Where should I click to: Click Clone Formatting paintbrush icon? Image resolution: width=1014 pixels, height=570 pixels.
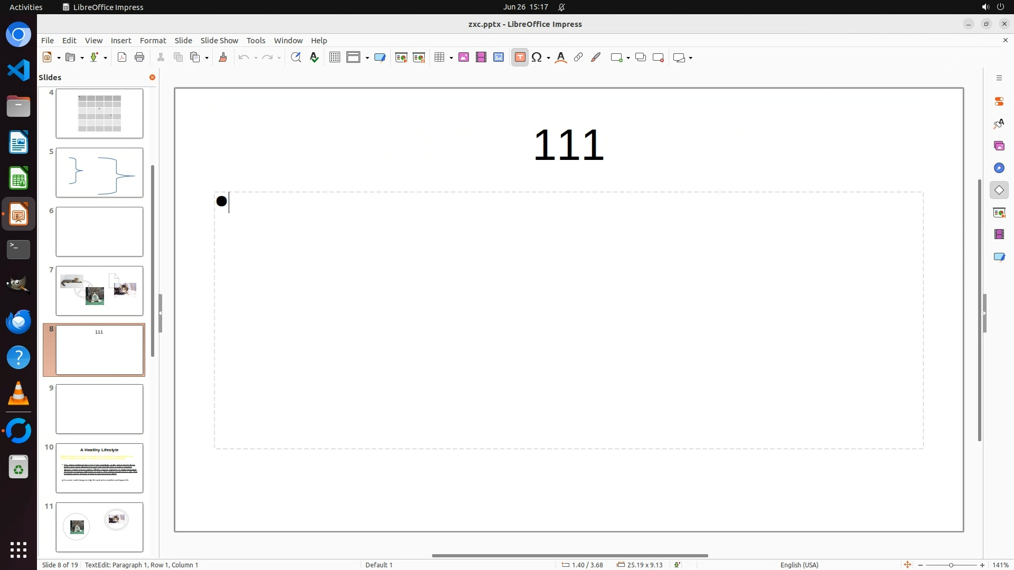coord(223,58)
